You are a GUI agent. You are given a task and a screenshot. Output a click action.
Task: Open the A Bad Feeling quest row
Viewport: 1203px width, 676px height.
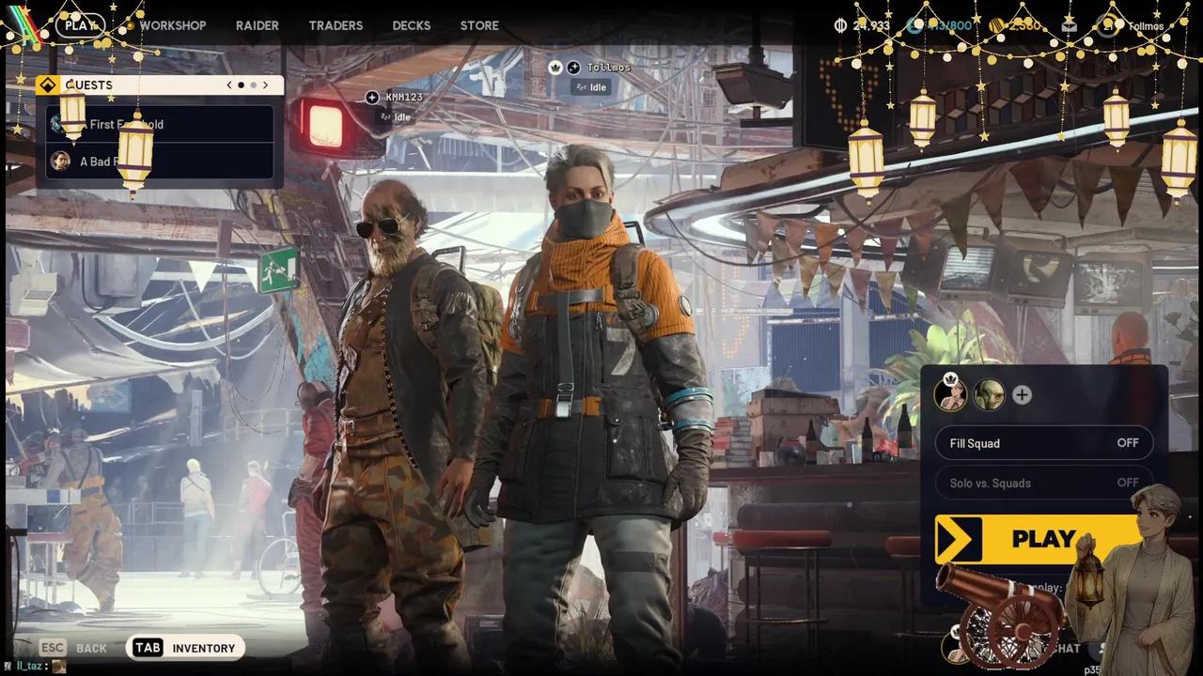(160, 161)
